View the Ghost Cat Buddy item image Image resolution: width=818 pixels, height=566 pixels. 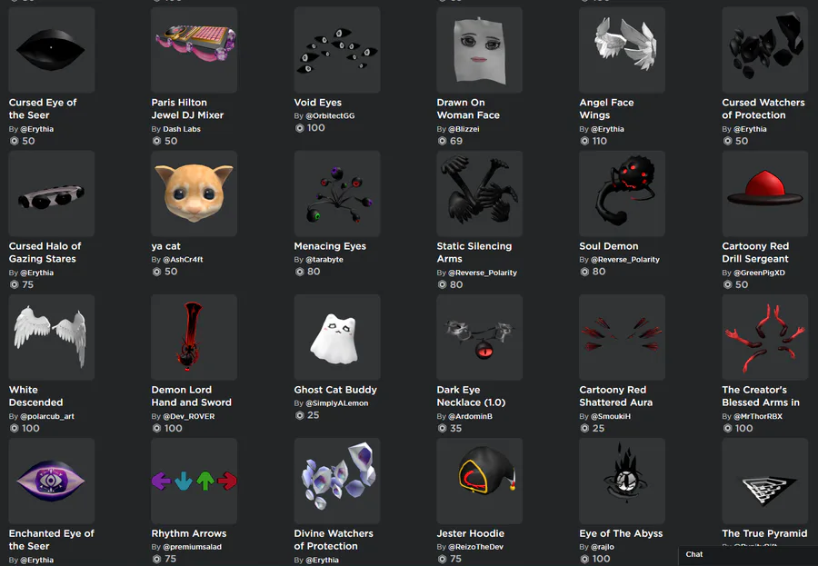[x=337, y=337]
